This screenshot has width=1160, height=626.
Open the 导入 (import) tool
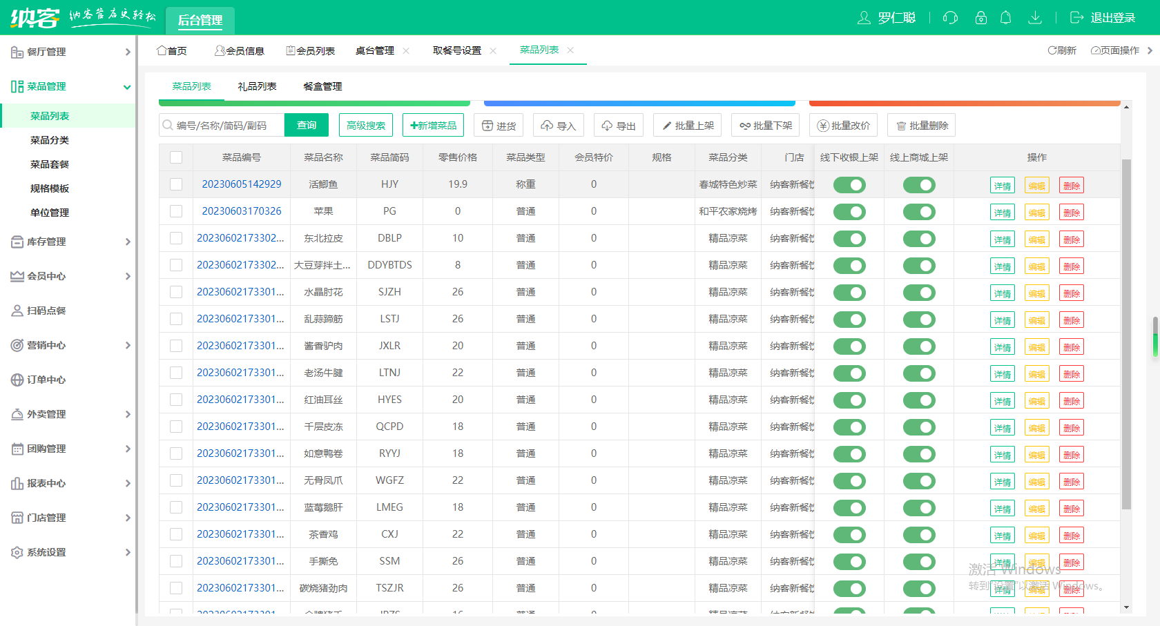click(558, 125)
